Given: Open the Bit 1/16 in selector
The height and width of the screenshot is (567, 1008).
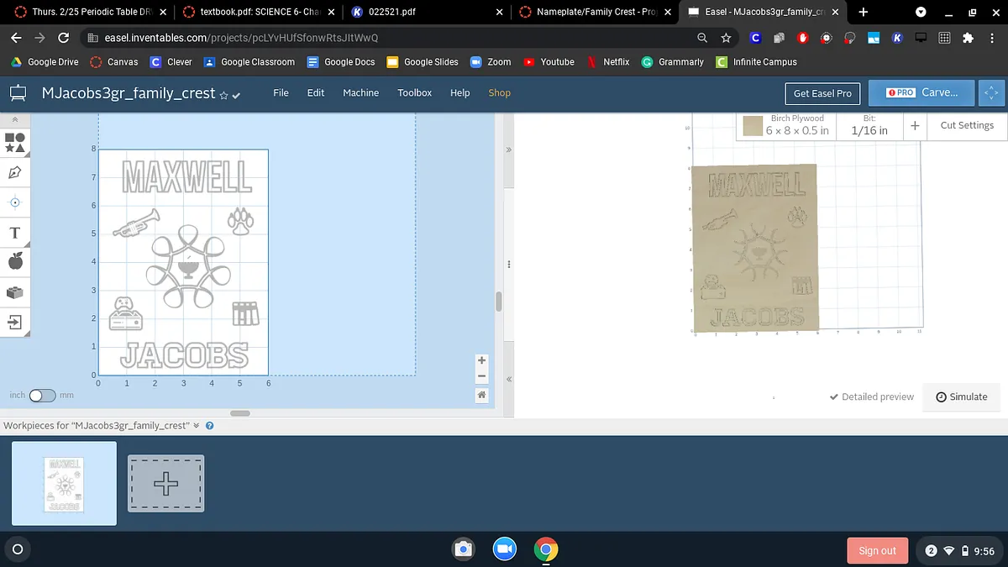Looking at the screenshot, I should [x=869, y=126].
